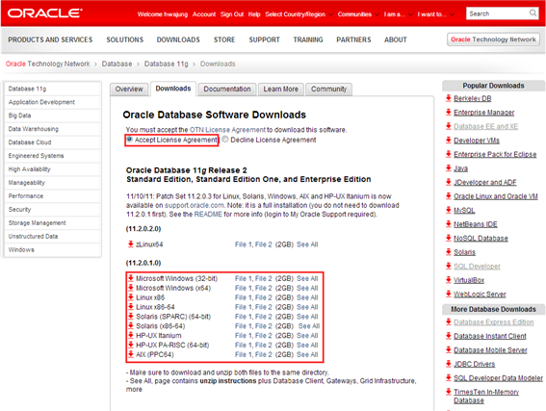Click the Oracle Technology Network button
The image size is (546, 411).
tap(493, 39)
